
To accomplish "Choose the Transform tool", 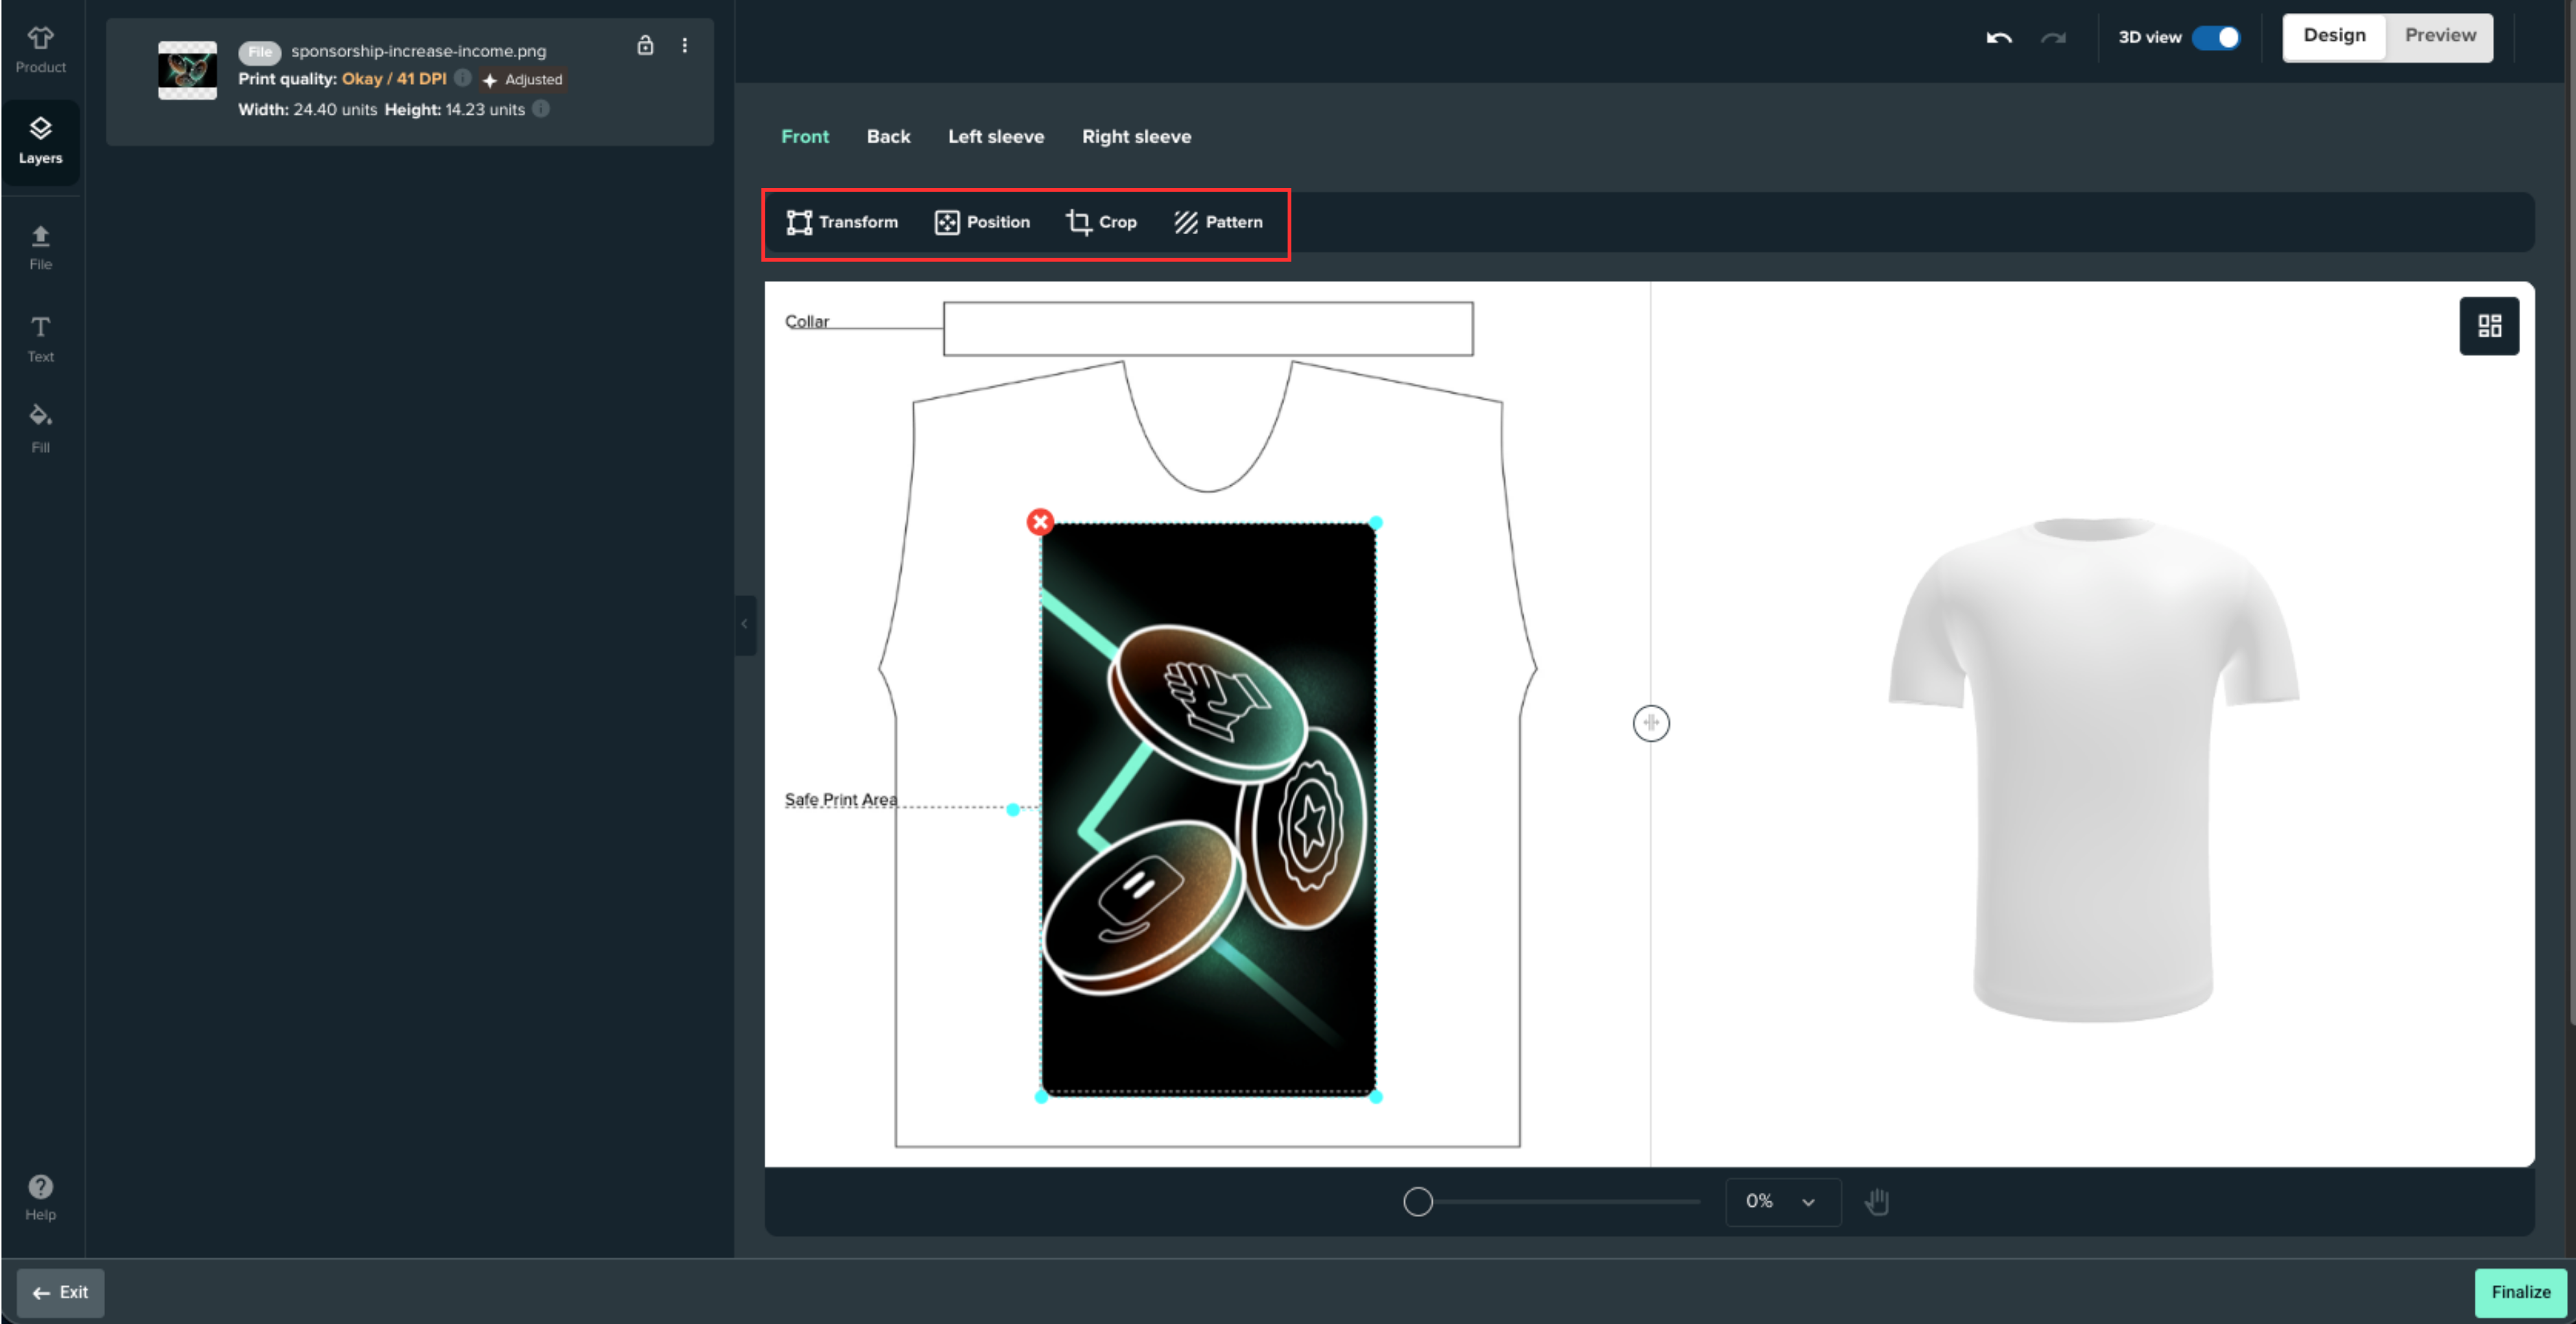I will click(x=842, y=222).
